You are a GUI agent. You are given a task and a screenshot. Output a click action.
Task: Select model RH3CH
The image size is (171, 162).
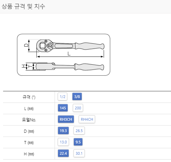tap(66, 119)
